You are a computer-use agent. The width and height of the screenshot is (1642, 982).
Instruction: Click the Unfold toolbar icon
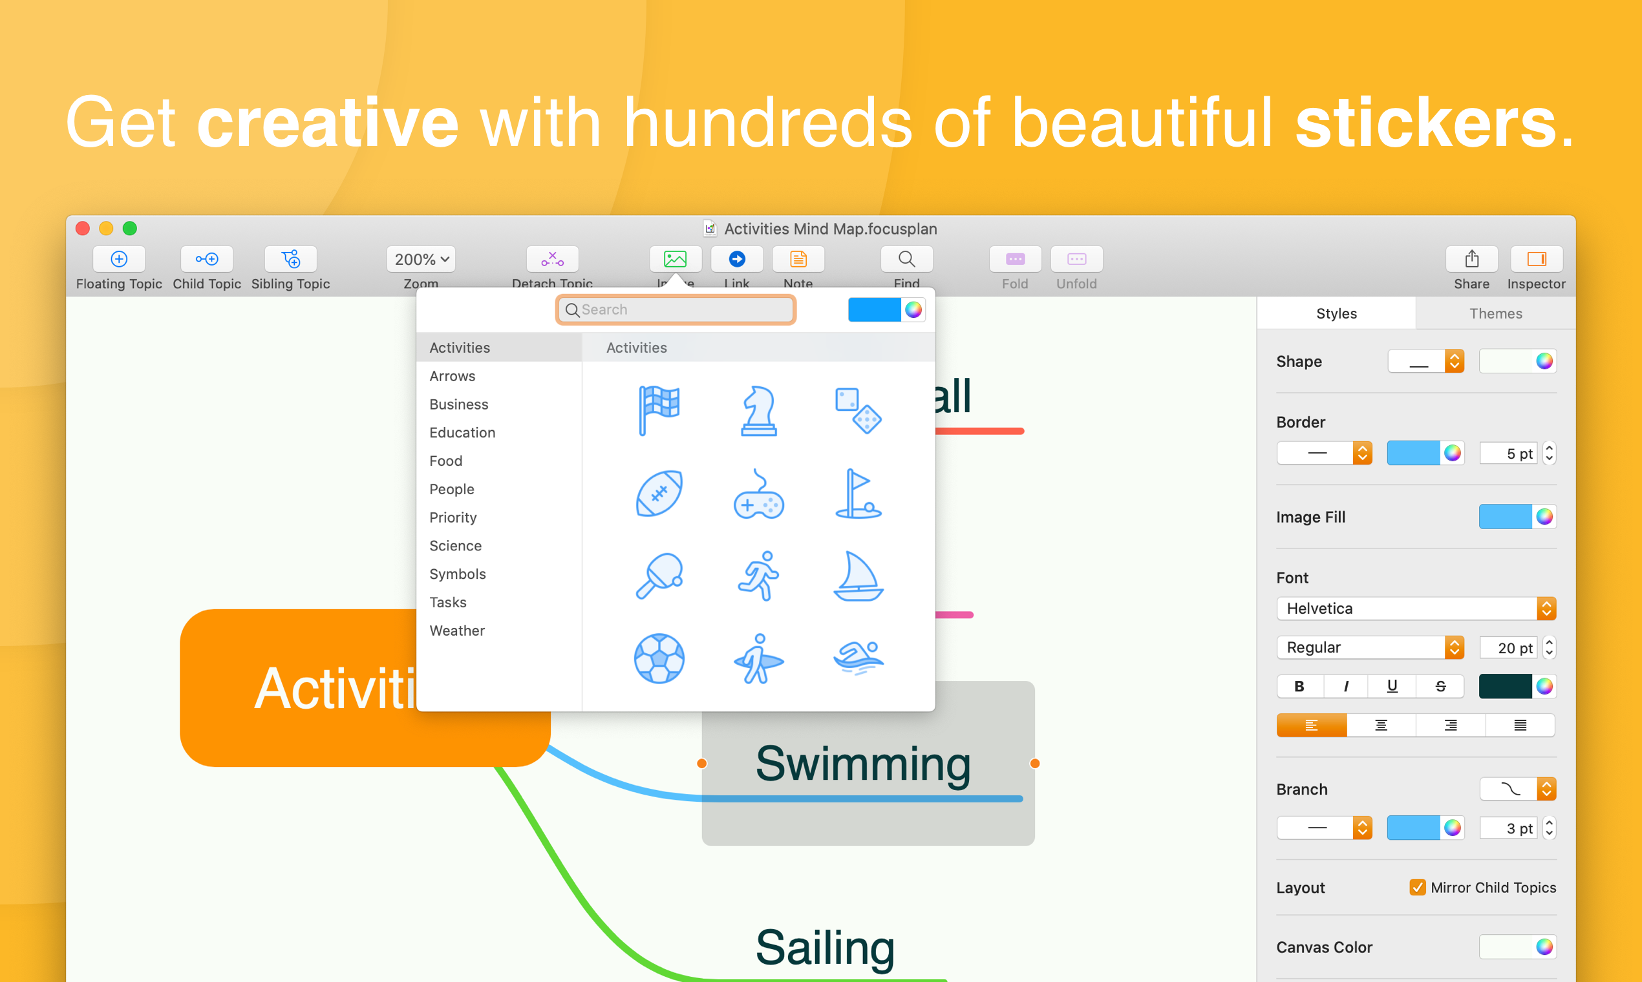click(1076, 258)
